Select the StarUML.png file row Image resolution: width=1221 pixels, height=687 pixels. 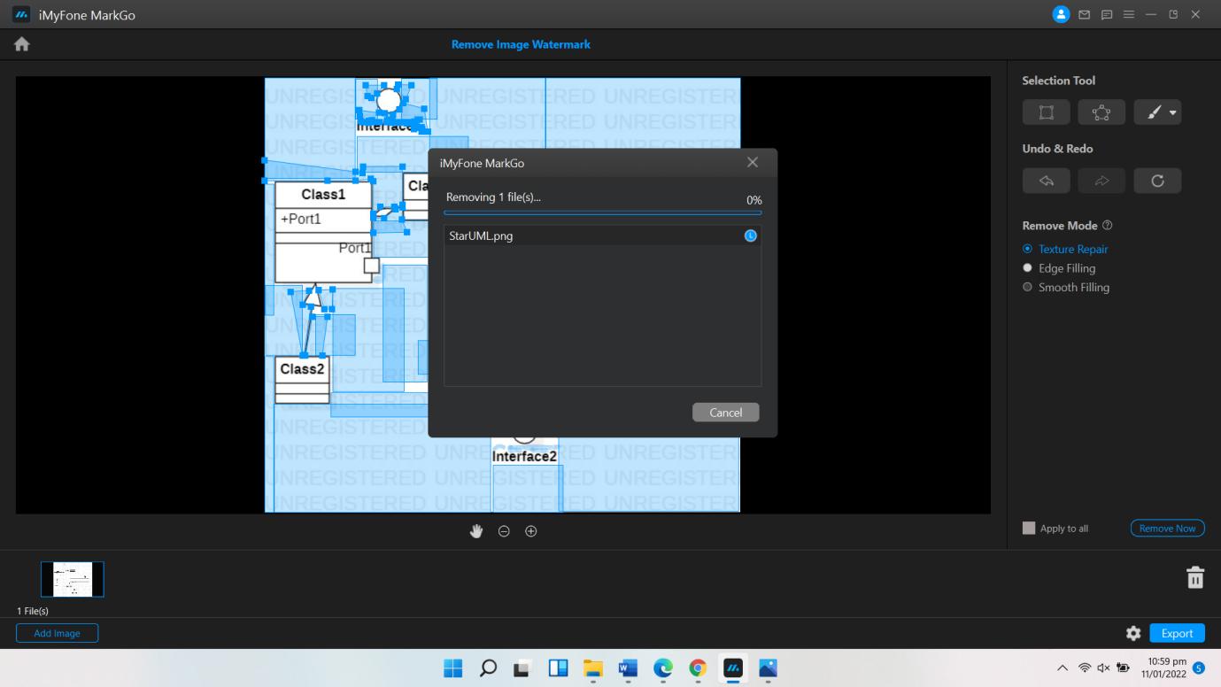[602, 235]
